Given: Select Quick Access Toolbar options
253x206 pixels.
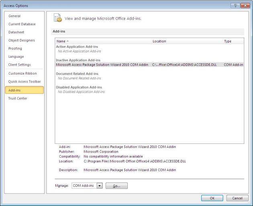Looking at the screenshot, I should (24, 81).
